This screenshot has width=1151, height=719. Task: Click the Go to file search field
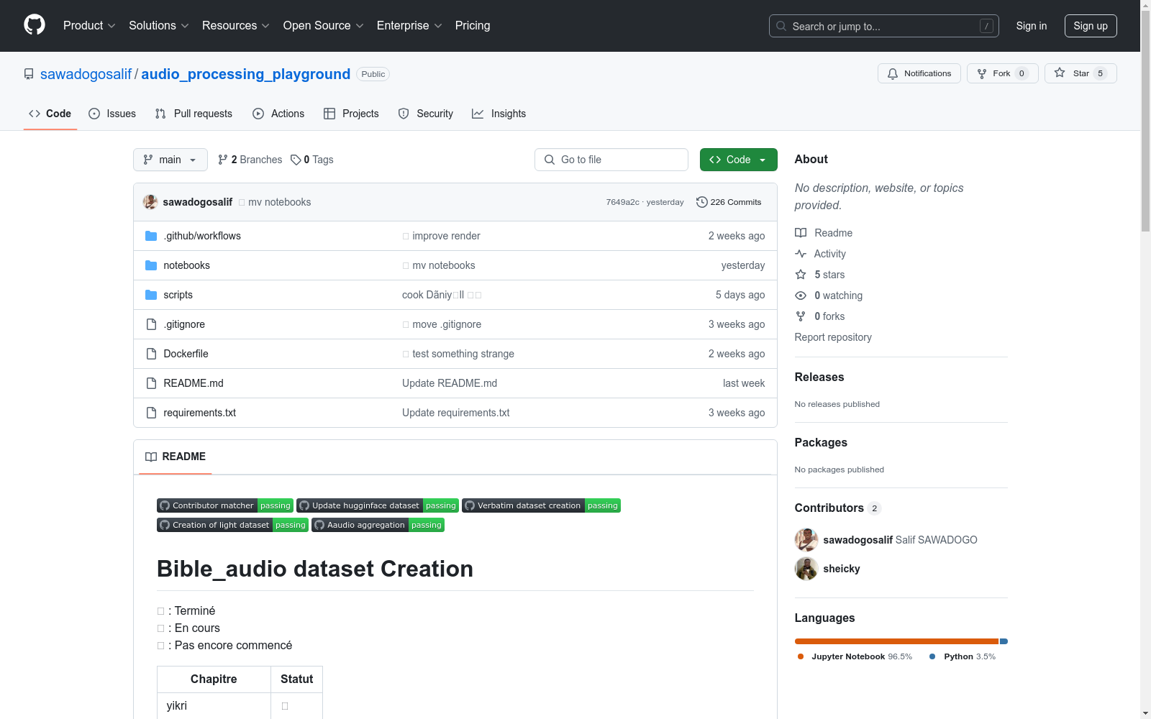tap(611, 160)
